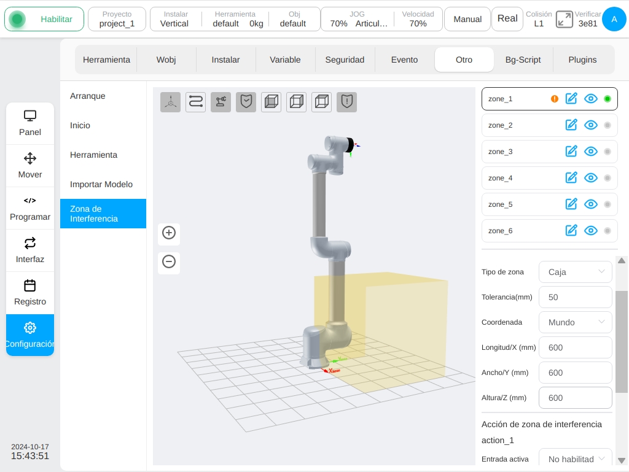Open the Panel sidebar section
The height and width of the screenshot is (472, 629).
coord(30,123)
